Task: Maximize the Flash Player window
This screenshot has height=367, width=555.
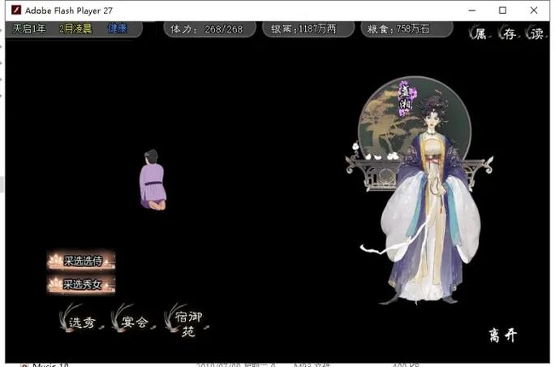Action: pos(502,10)
